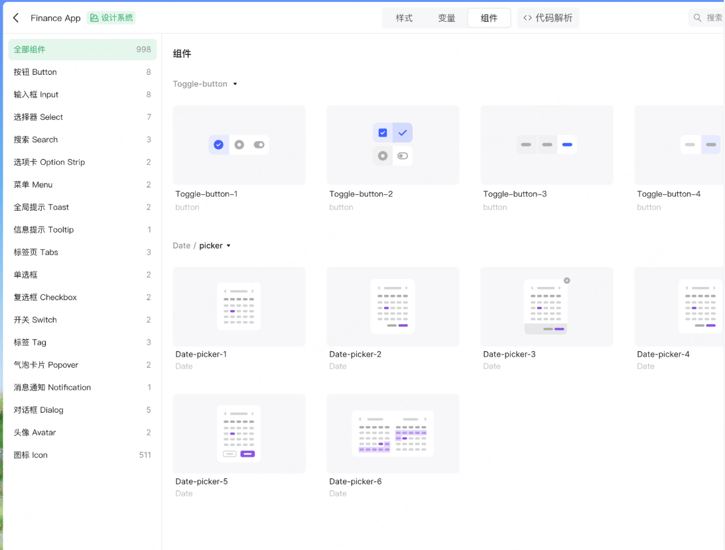Switch to the 样式 tab
Viewport: 725px width, 550px height.
coord(404,18)
